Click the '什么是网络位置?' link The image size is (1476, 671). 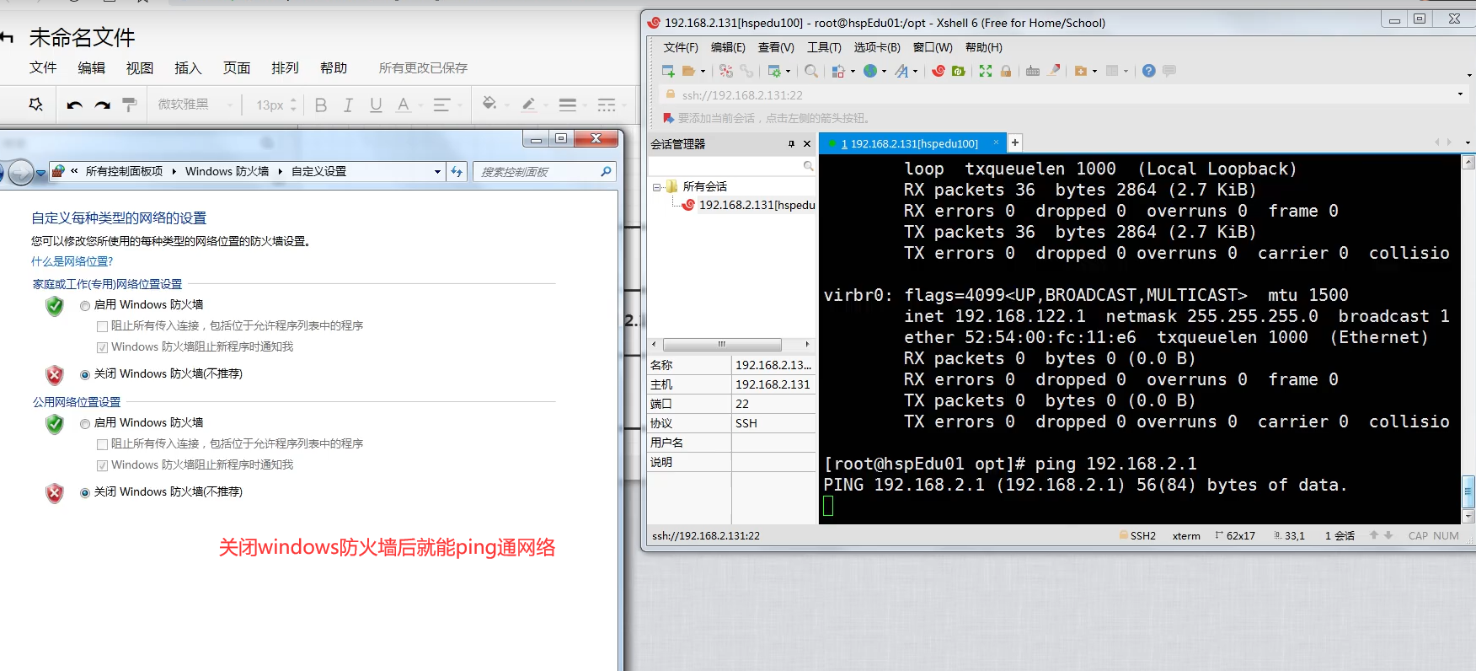pos(72,261)
